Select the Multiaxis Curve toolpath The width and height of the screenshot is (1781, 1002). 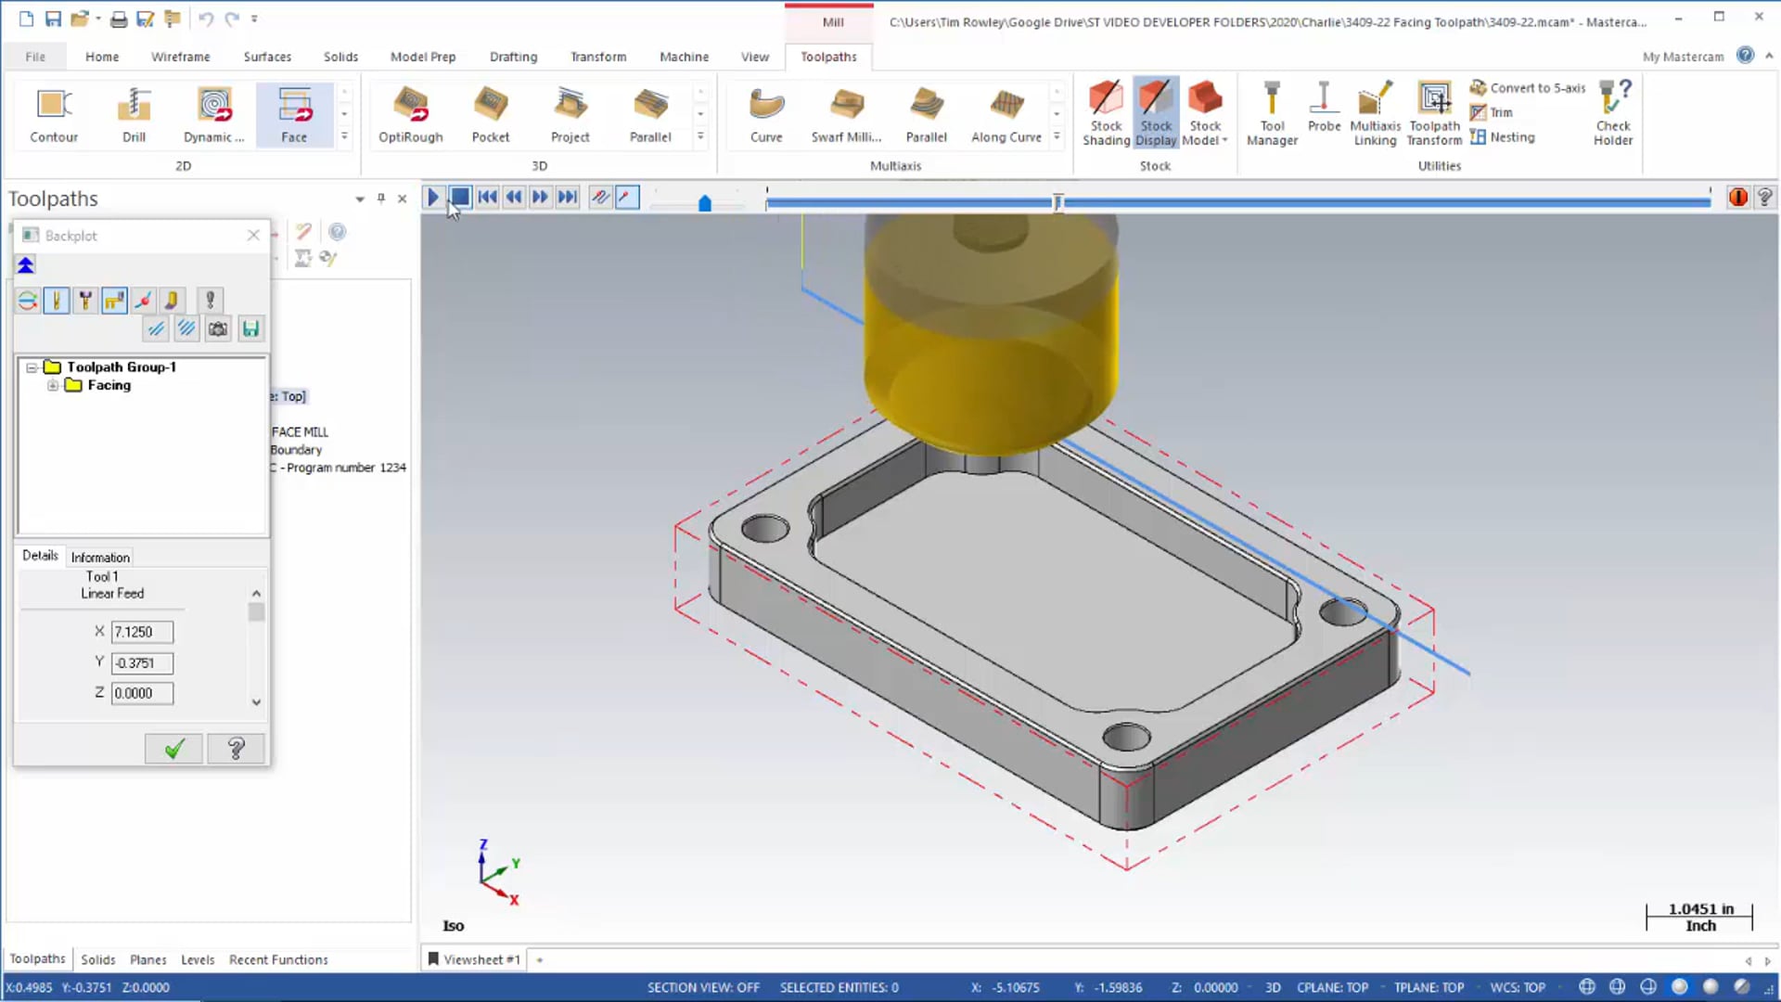point(766,115)
